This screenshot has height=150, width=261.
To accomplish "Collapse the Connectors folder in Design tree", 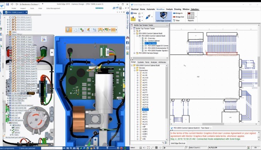I will coord(135,70).
